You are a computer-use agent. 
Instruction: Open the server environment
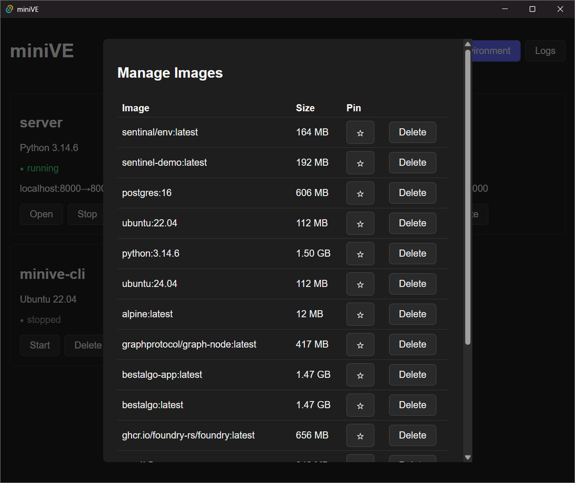(x=41, y=214)
